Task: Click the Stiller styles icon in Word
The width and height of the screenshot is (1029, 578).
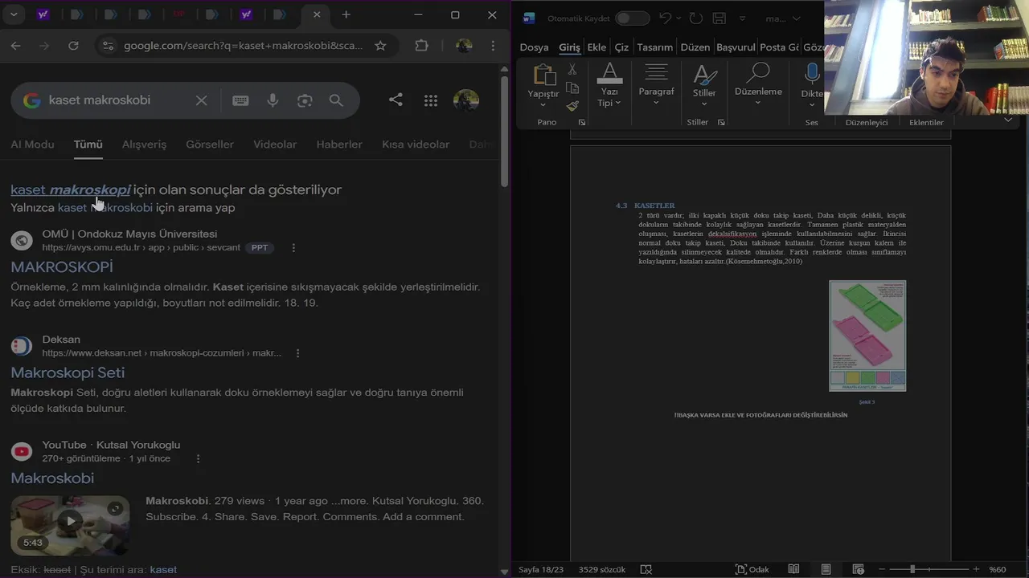Action: point(704,75)
